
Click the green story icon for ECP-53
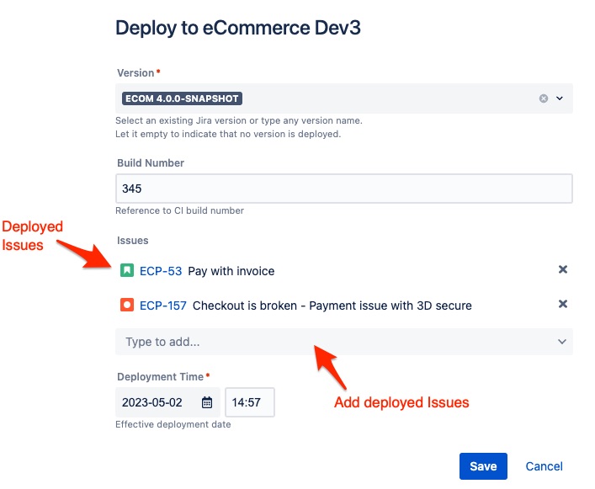(126, 270)
